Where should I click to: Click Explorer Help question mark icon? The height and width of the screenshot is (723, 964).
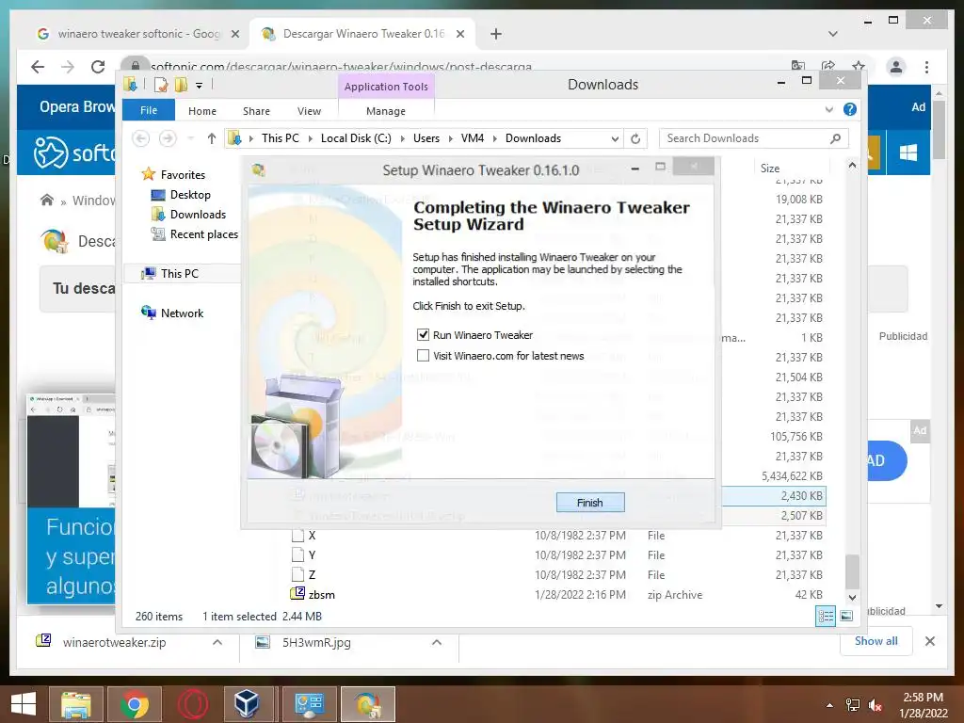(x=850, y=109)
